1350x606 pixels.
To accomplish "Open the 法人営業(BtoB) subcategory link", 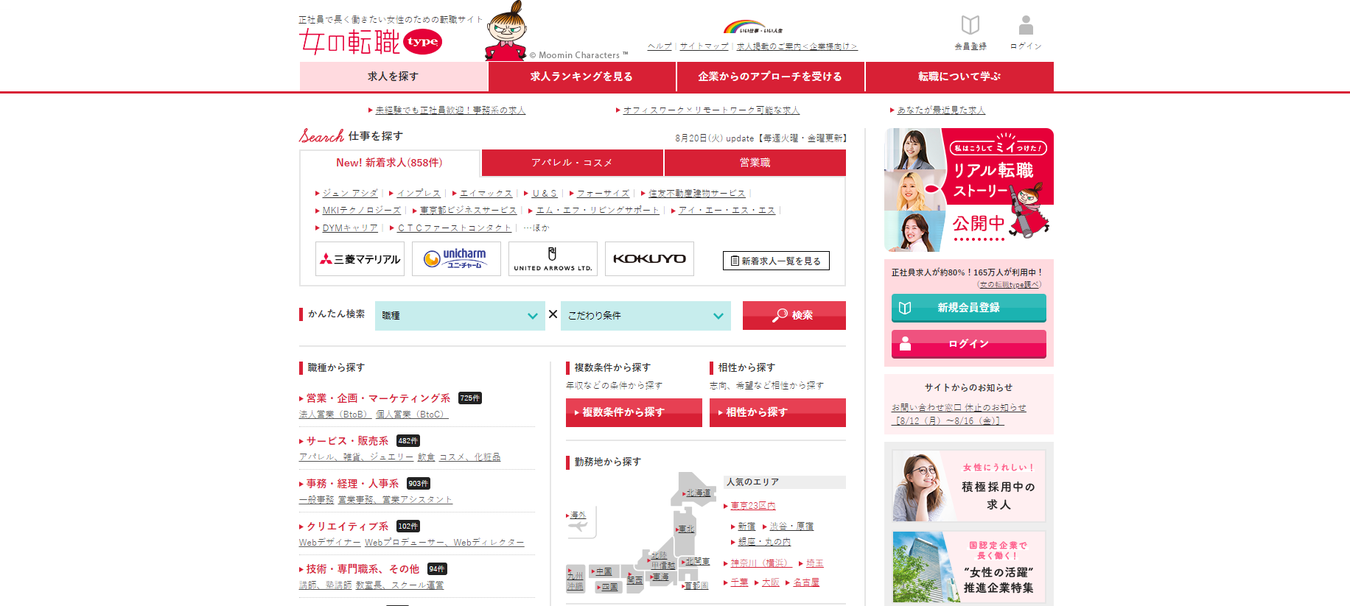I will click(x=335, y=415).
